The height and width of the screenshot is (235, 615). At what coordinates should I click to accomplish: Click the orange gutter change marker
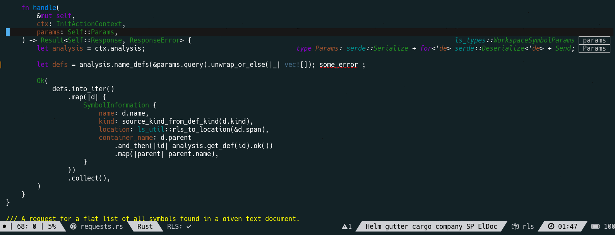[x=1, y=65]
